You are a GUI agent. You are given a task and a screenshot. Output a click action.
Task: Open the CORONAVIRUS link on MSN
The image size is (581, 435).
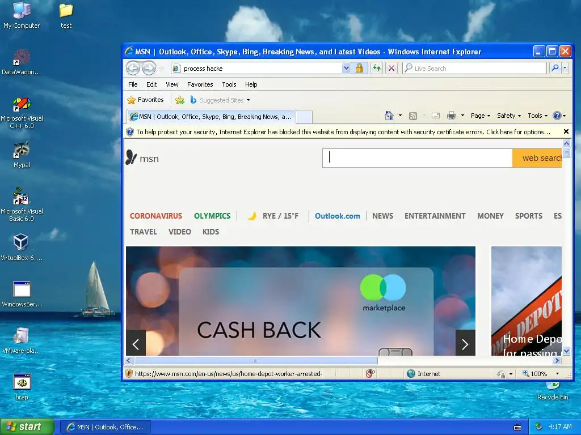[156, 216]
